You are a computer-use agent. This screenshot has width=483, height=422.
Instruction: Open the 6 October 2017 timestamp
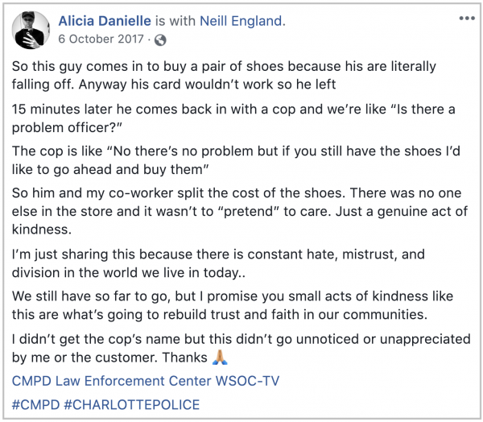(x=103, y=39)
